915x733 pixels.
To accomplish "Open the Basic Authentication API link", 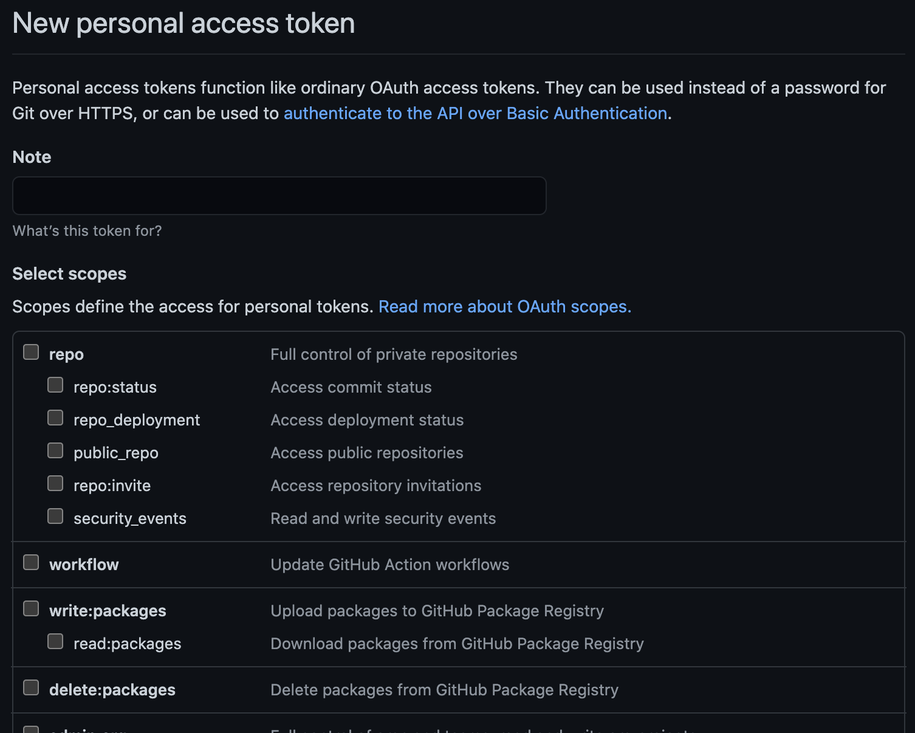I will click(x=475, y=114).
